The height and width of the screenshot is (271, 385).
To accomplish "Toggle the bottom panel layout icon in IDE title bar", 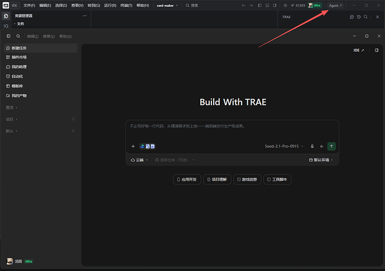I will point(267,6).
